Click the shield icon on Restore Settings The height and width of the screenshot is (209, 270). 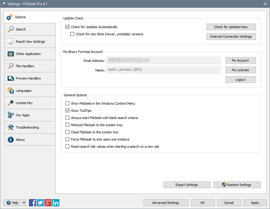click(224, 185)
